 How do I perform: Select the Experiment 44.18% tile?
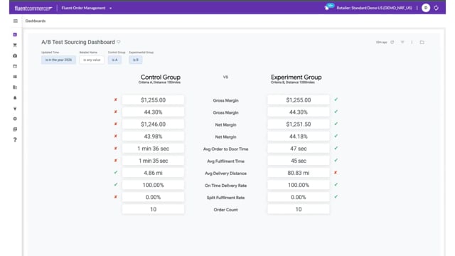pyautogui.click(x=299, y=137)
